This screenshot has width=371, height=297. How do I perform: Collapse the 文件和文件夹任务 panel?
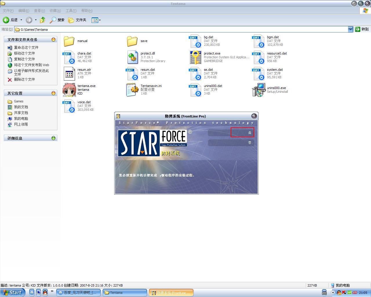53,39
